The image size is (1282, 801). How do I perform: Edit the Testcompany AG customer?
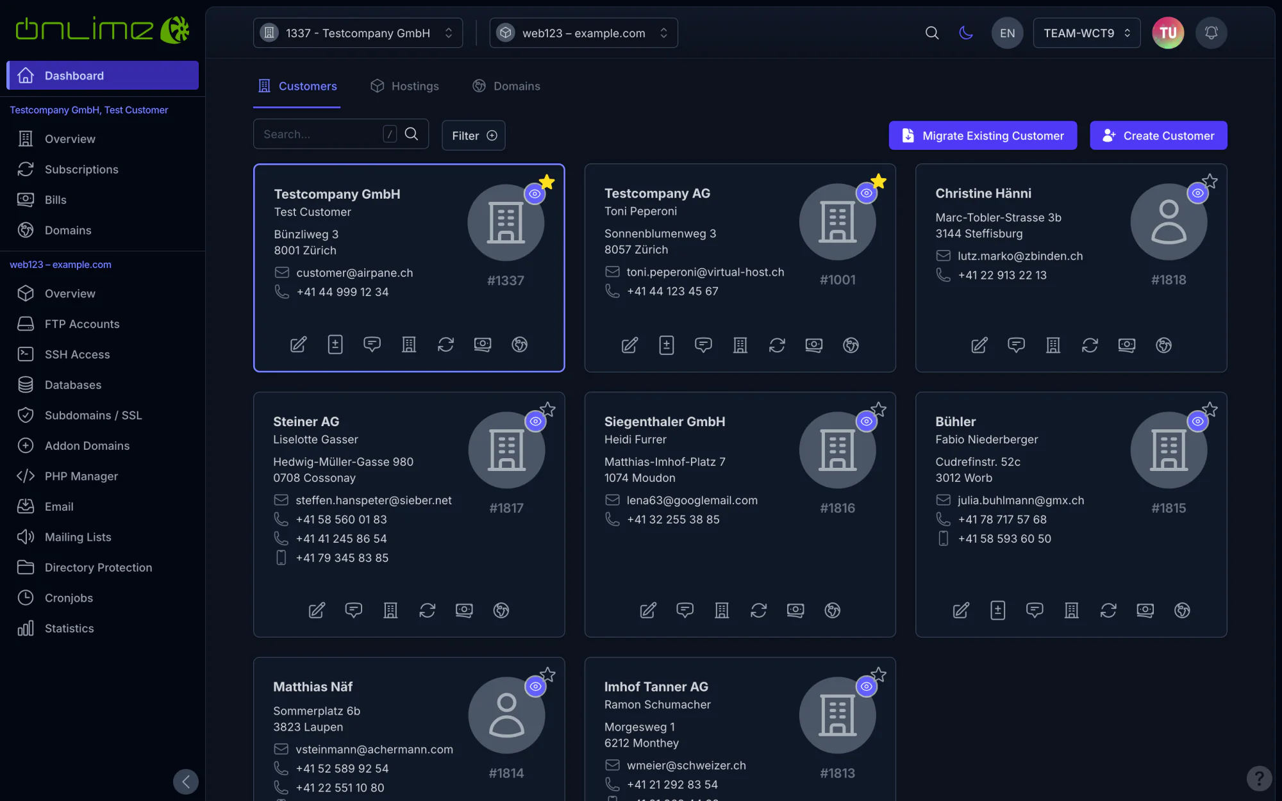[629, 345]
